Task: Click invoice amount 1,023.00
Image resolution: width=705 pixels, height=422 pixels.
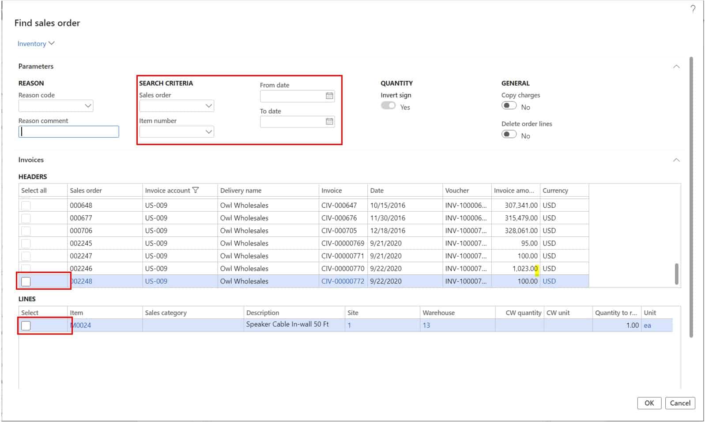Action: pyautogui.click(x=525, y=269)
